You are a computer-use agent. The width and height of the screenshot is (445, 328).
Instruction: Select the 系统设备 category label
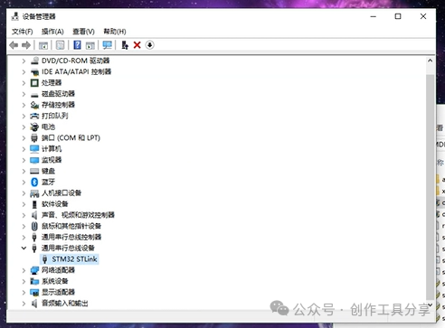[55, 281]
